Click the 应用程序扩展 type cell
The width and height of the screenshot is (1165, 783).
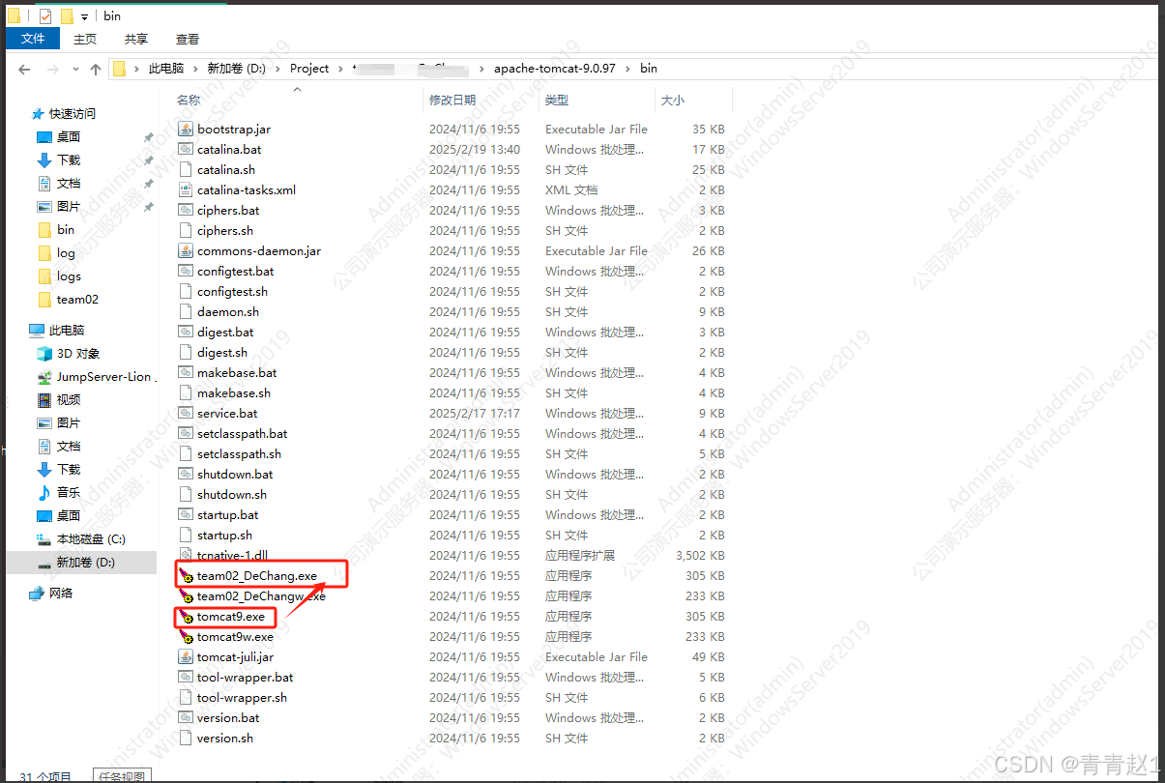click(x=579, y=555)
